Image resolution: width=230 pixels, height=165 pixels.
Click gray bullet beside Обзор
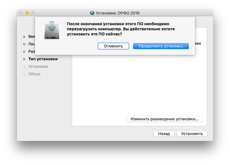(24, 74)
